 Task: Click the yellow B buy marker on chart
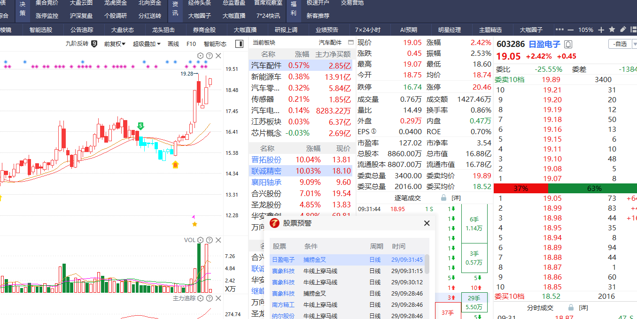coord(175,165)
